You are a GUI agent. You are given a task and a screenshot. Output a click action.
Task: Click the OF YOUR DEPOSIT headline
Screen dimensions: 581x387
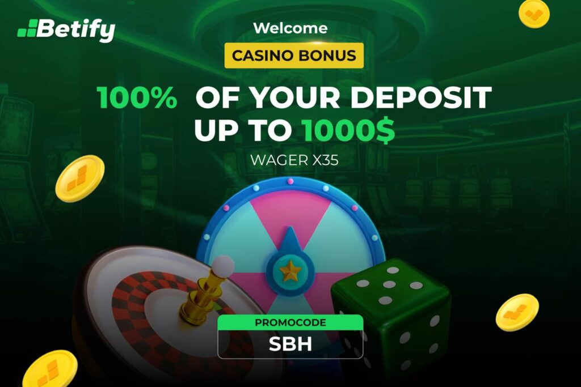click(x=343, y=97)
